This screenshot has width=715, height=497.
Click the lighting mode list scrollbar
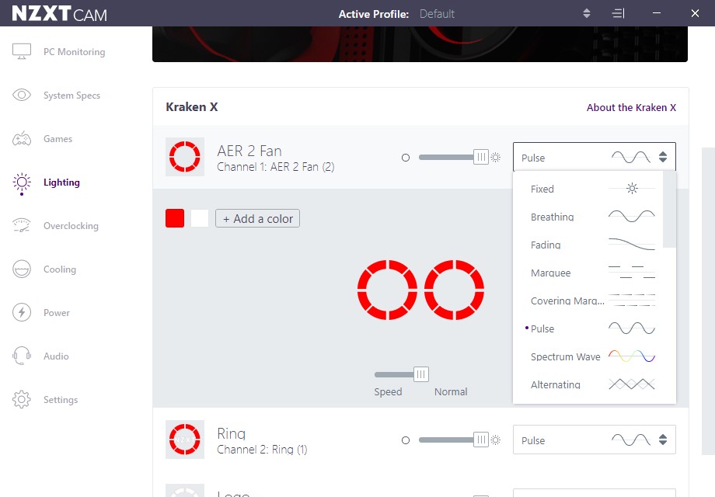[x=669, y=210]
